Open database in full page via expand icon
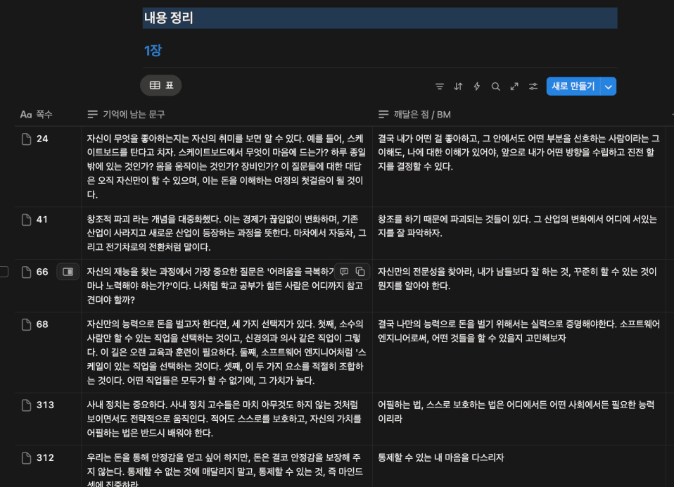The width and height of the screenshot is (674, 487). [x=514, y=87]
